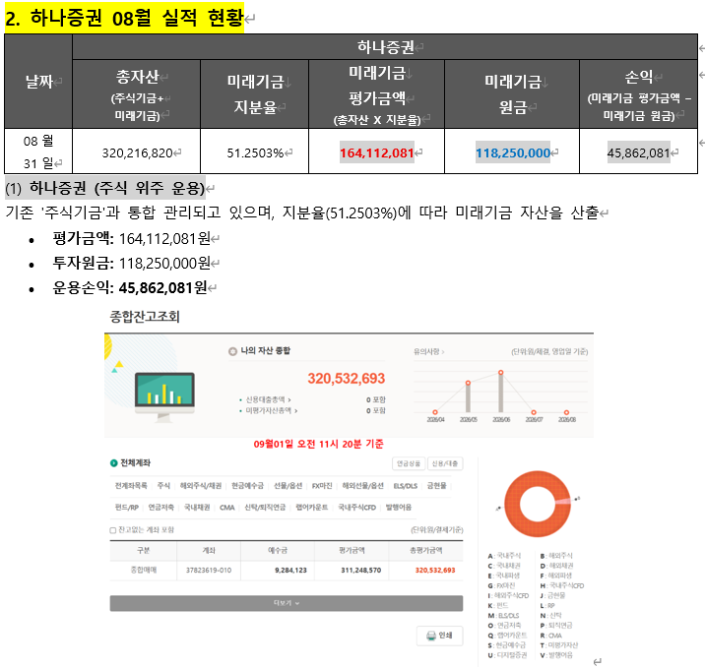Click the 신용/대출 button

[x=445, y=463]
